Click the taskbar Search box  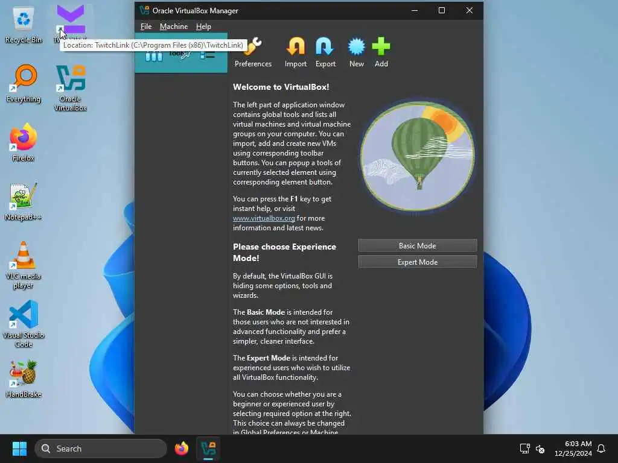coord(101,449)
